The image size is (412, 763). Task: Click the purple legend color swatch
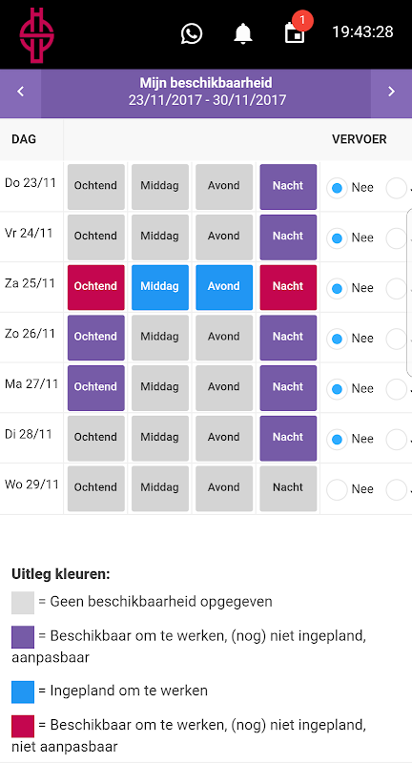(23, 637)
